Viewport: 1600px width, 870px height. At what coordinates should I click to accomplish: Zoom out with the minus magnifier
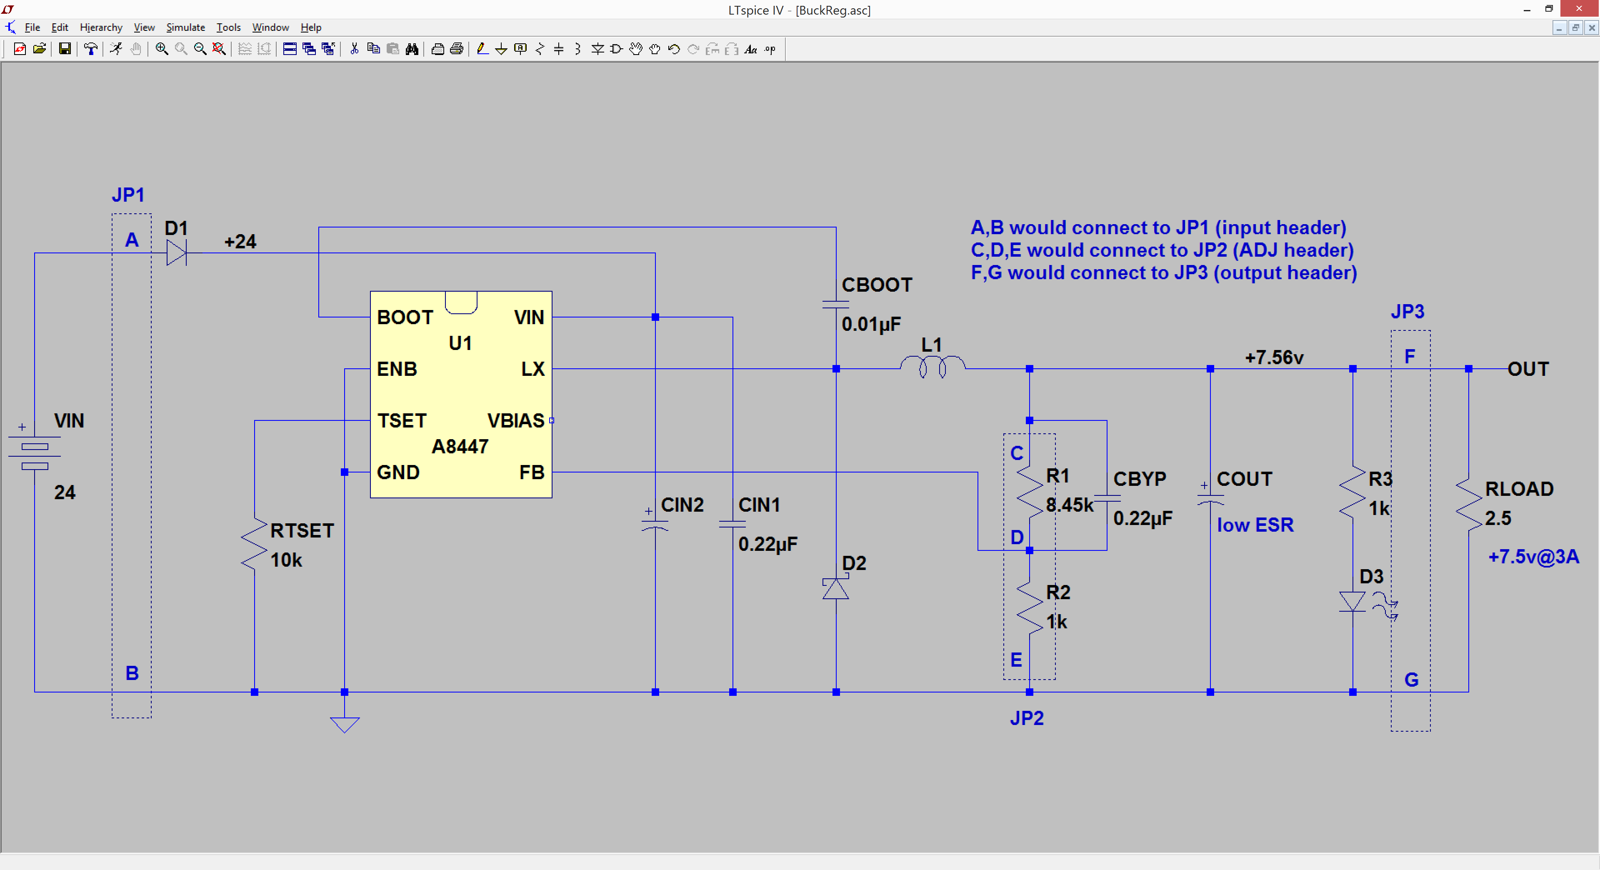point(200,49)
